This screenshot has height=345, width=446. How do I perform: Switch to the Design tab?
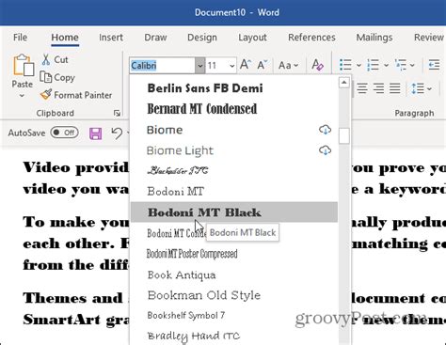click(202, 38)
